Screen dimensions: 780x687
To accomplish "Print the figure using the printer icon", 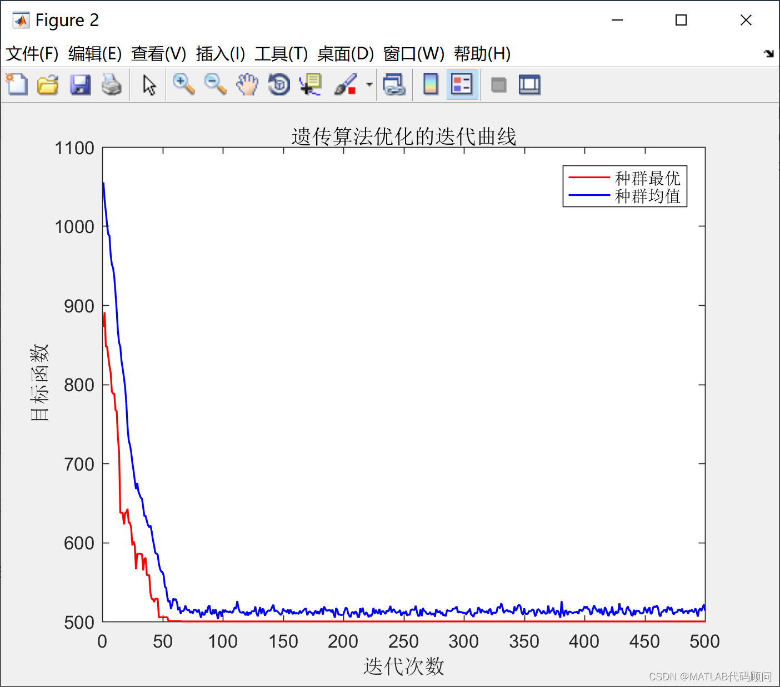I will tap(112, 85).
